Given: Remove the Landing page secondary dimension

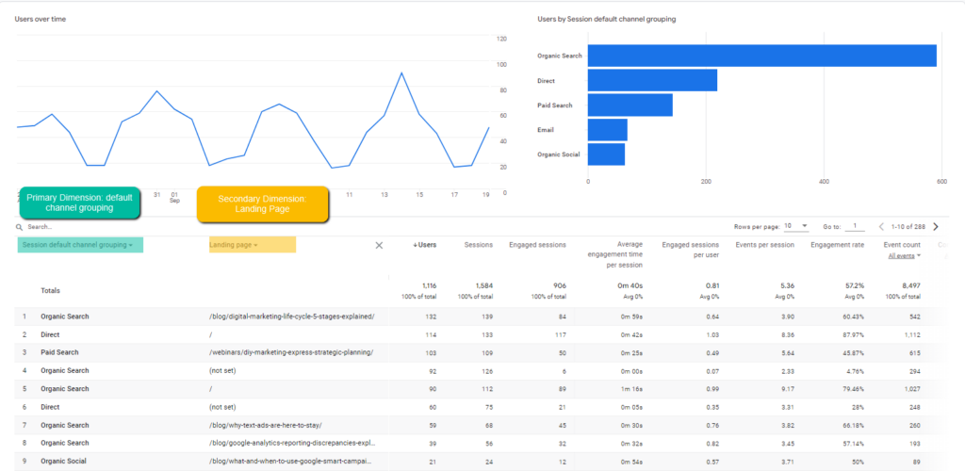Looking at the screenshot, I should pyautogui.click(x=379, y=245).
